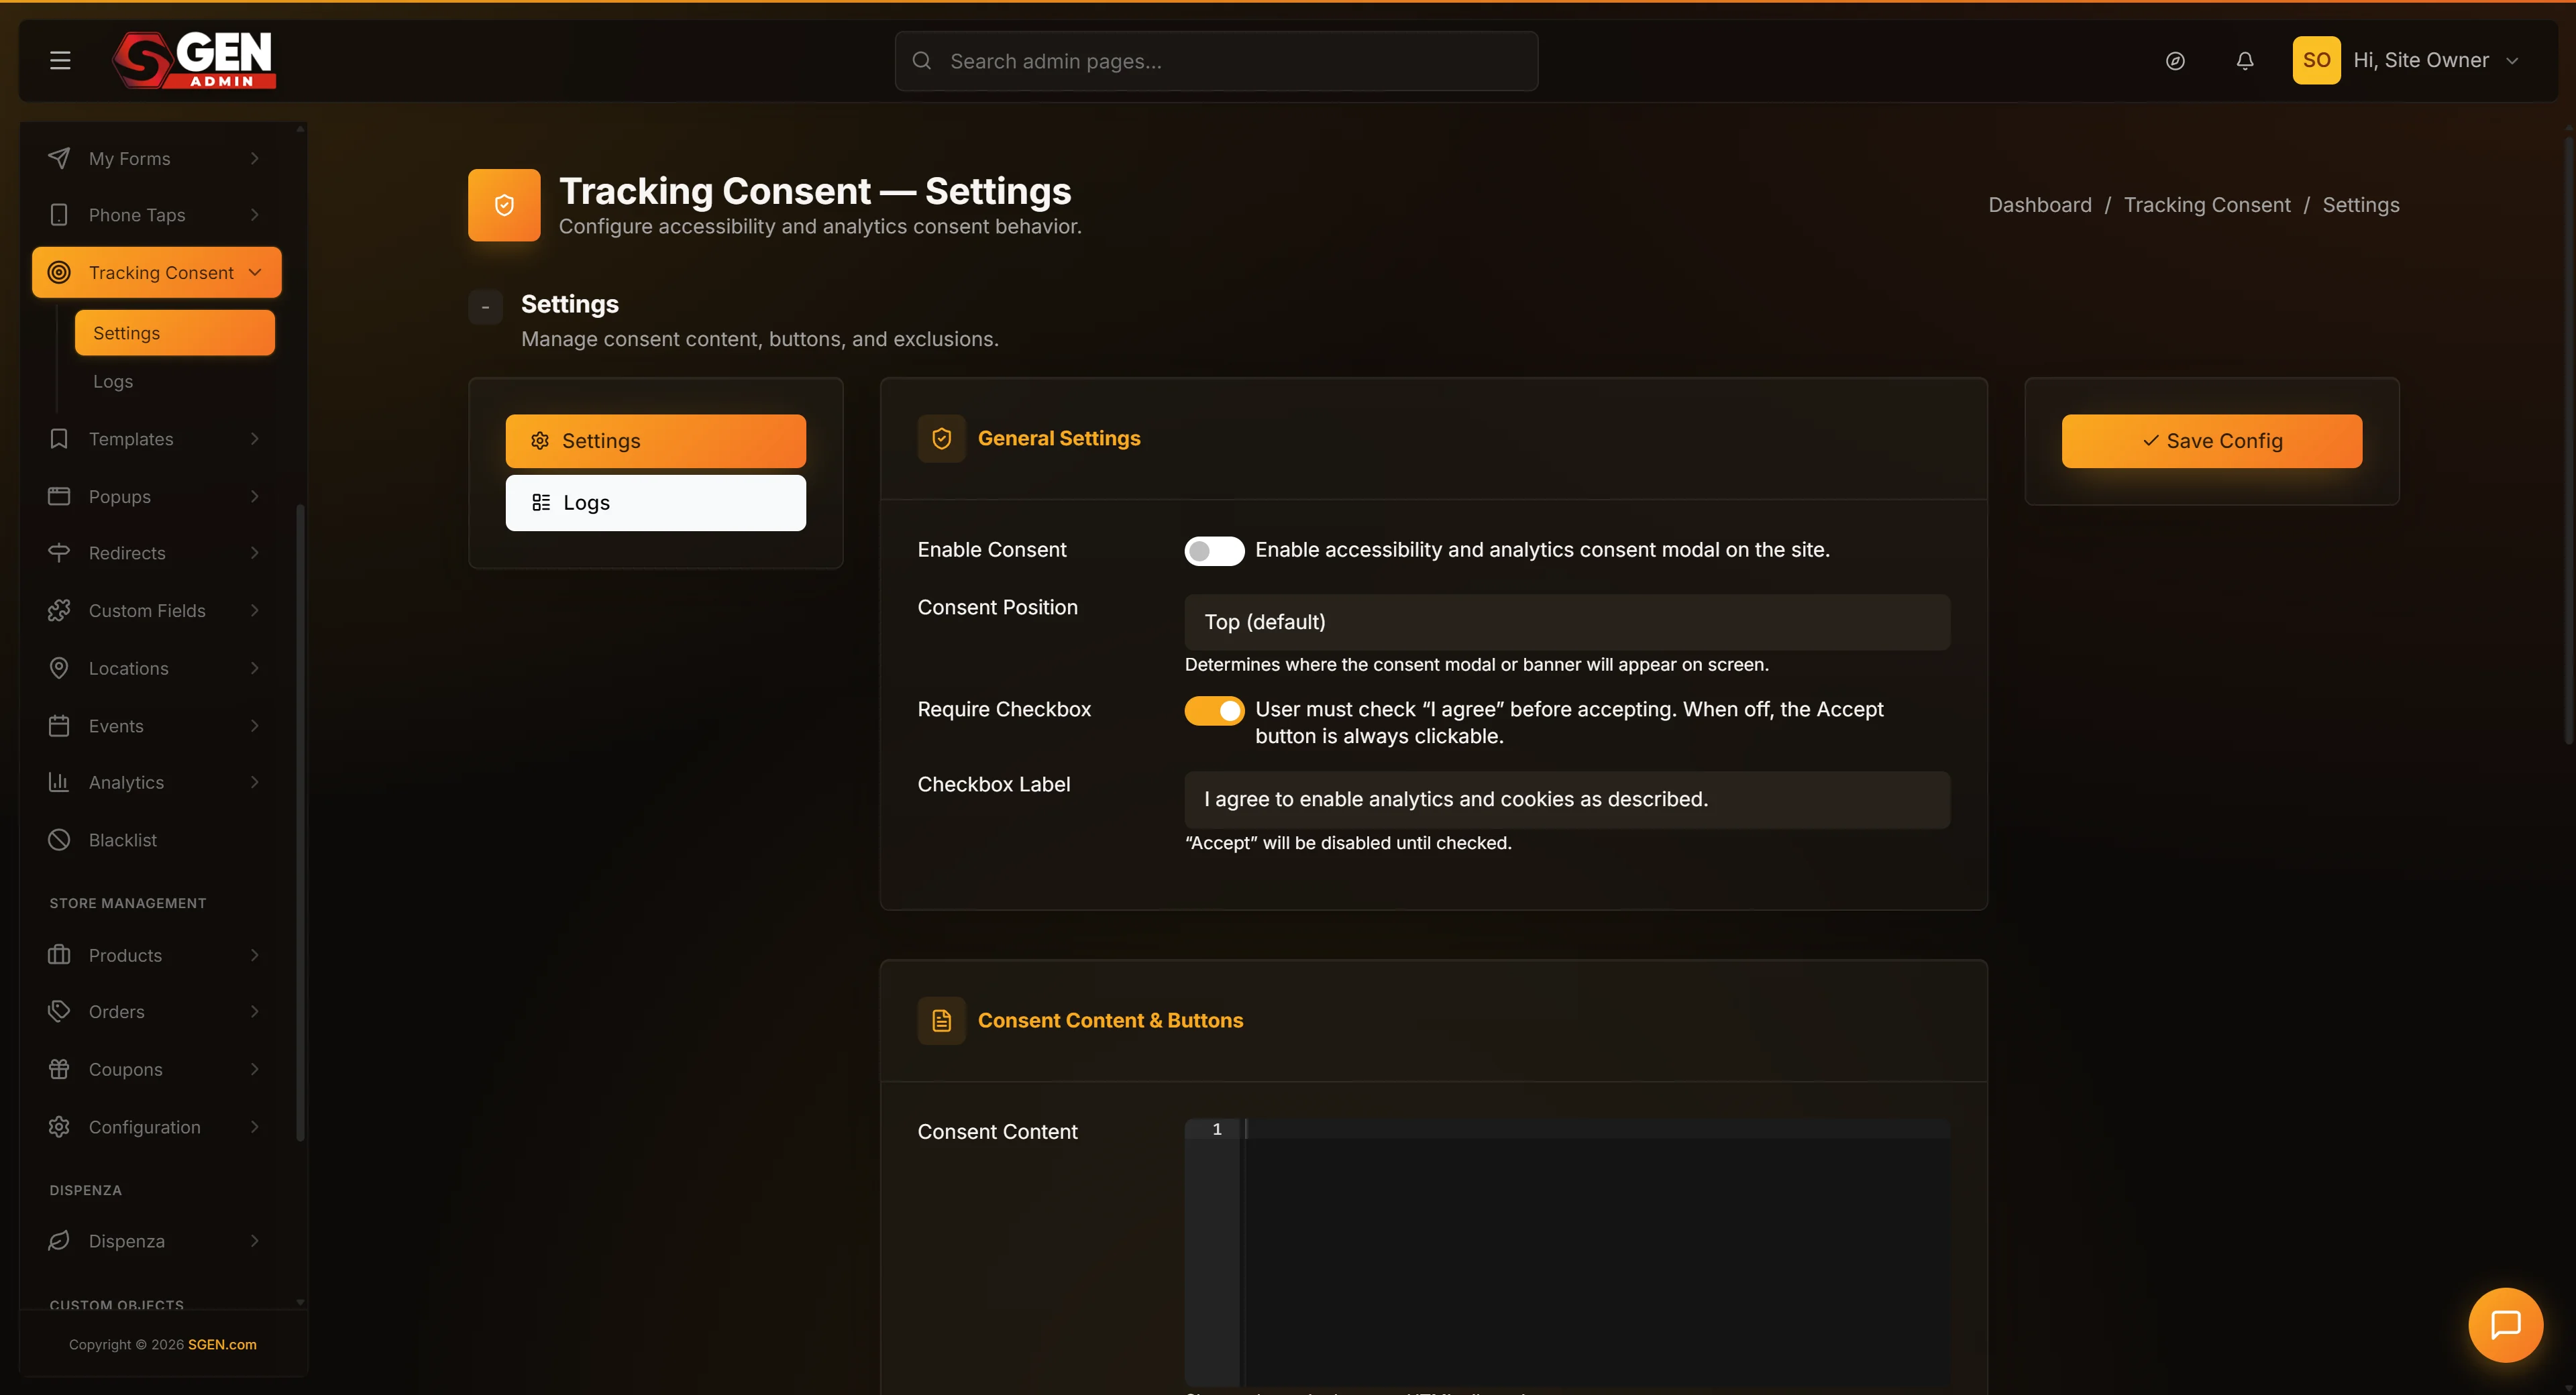Open the notifications bell
Screen dimensions: 2576x1395
tap(2245, 61)
